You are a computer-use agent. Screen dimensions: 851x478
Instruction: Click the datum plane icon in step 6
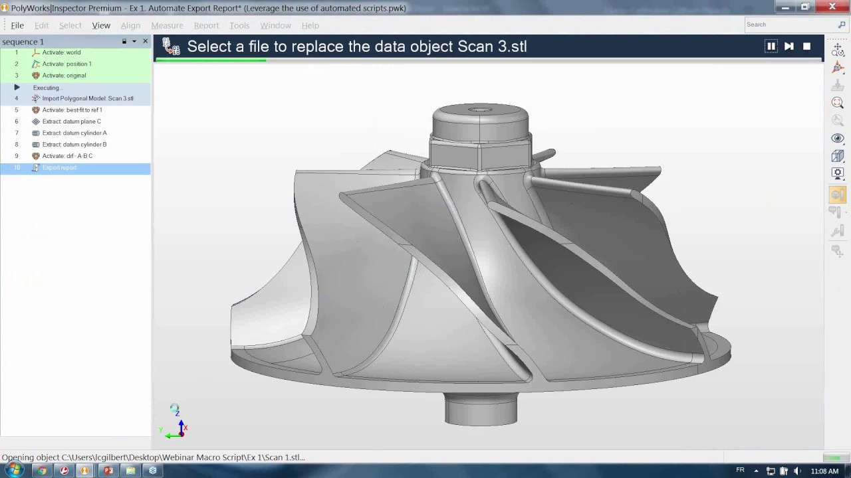(x=36, y=121)
